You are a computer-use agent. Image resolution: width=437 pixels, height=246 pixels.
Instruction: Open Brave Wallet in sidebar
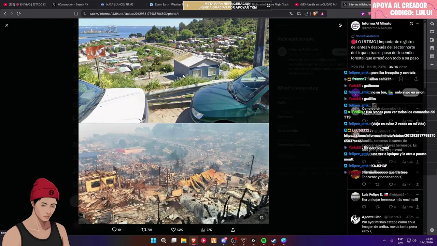click(432, 40)
